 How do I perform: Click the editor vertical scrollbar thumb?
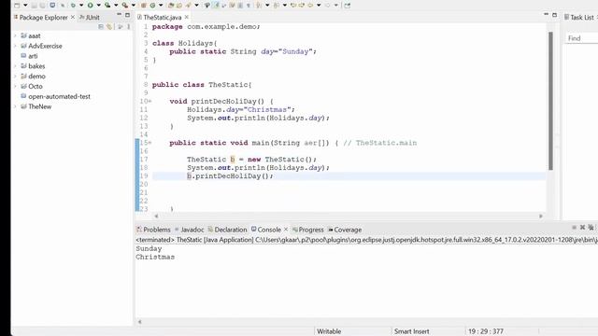[x=550, y=101]
